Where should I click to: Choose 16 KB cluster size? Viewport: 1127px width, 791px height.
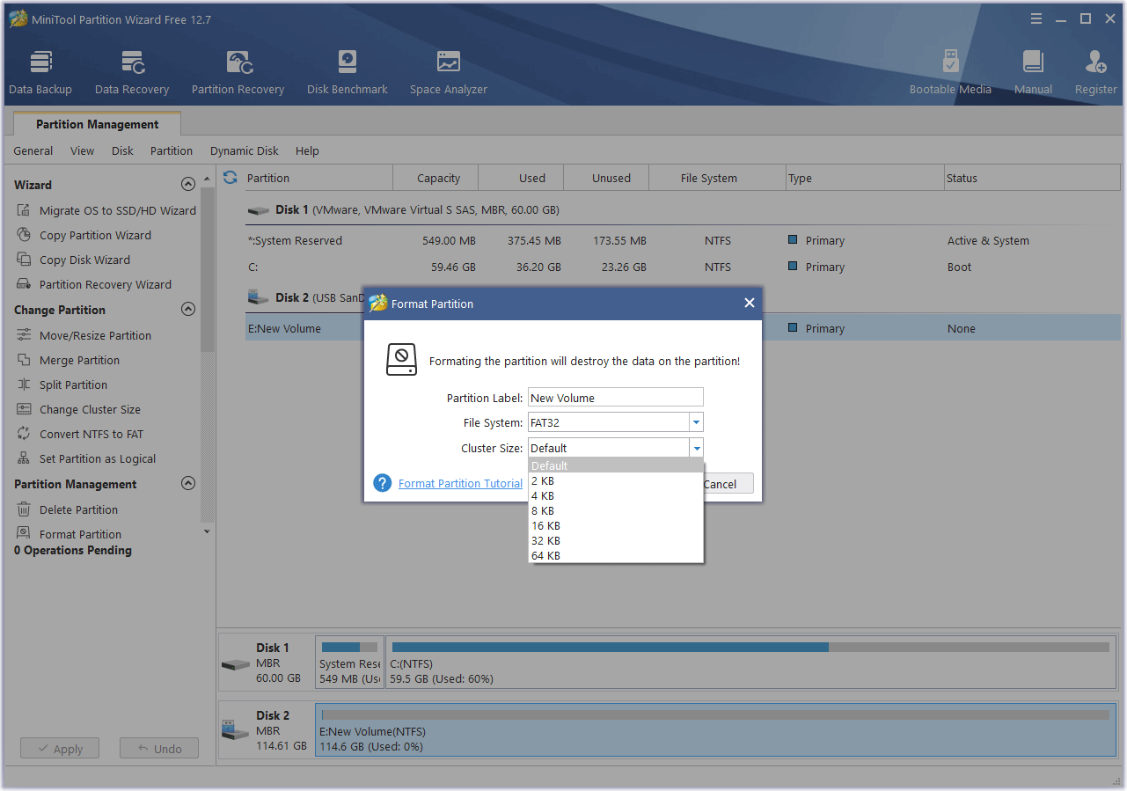pos(616,525)
